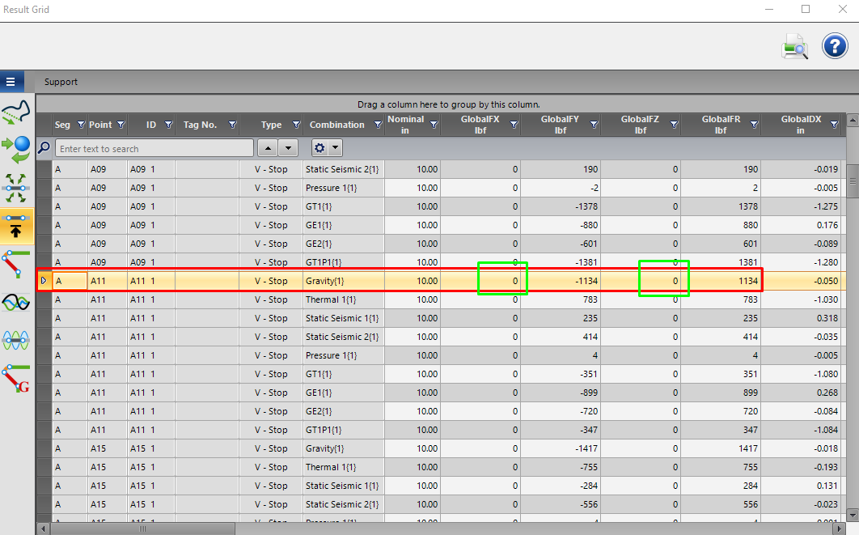Click the row indicator arrow for A11 Gravity
The width and height of the screenshot is (859, 535).
tap(44, 281)
